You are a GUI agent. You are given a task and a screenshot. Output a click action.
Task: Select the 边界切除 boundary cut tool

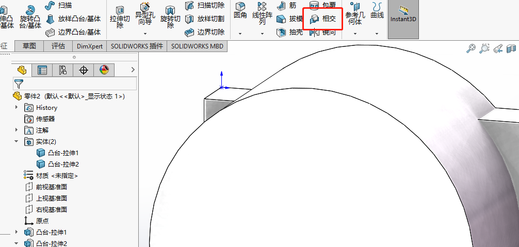point(204,32)
